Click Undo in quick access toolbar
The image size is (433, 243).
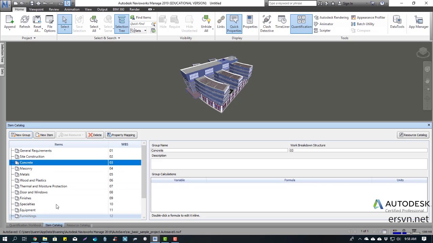point(45,3)
